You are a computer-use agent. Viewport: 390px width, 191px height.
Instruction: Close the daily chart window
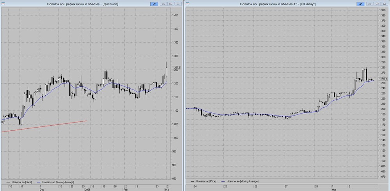pyautogui.click(x=178, y=4)
